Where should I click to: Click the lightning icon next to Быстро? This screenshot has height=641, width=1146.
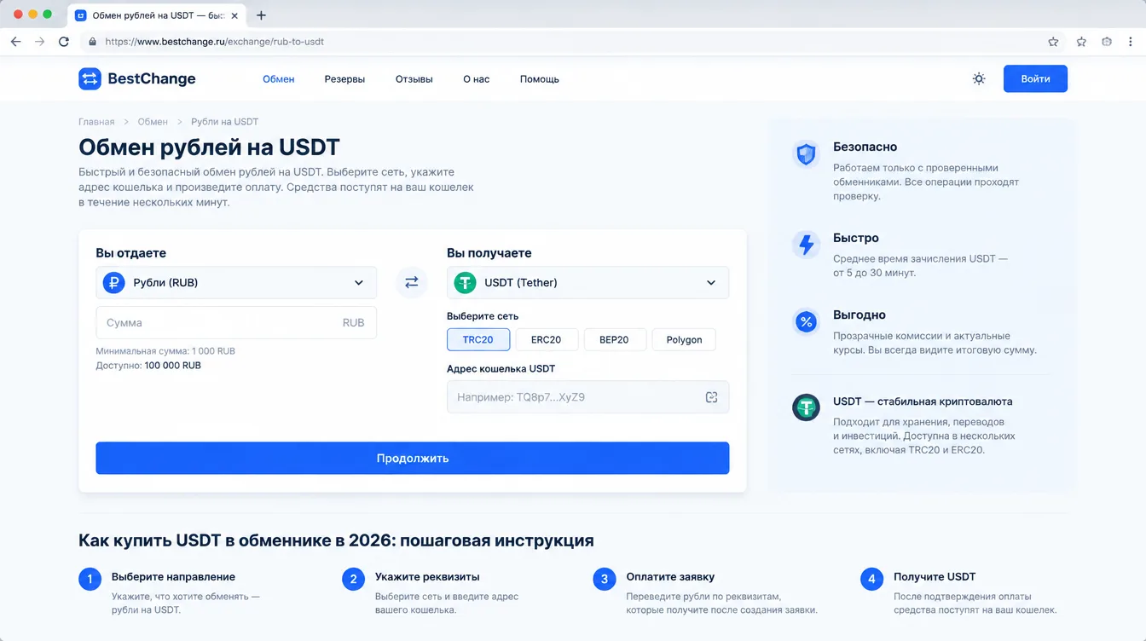[x=806, y=245]
